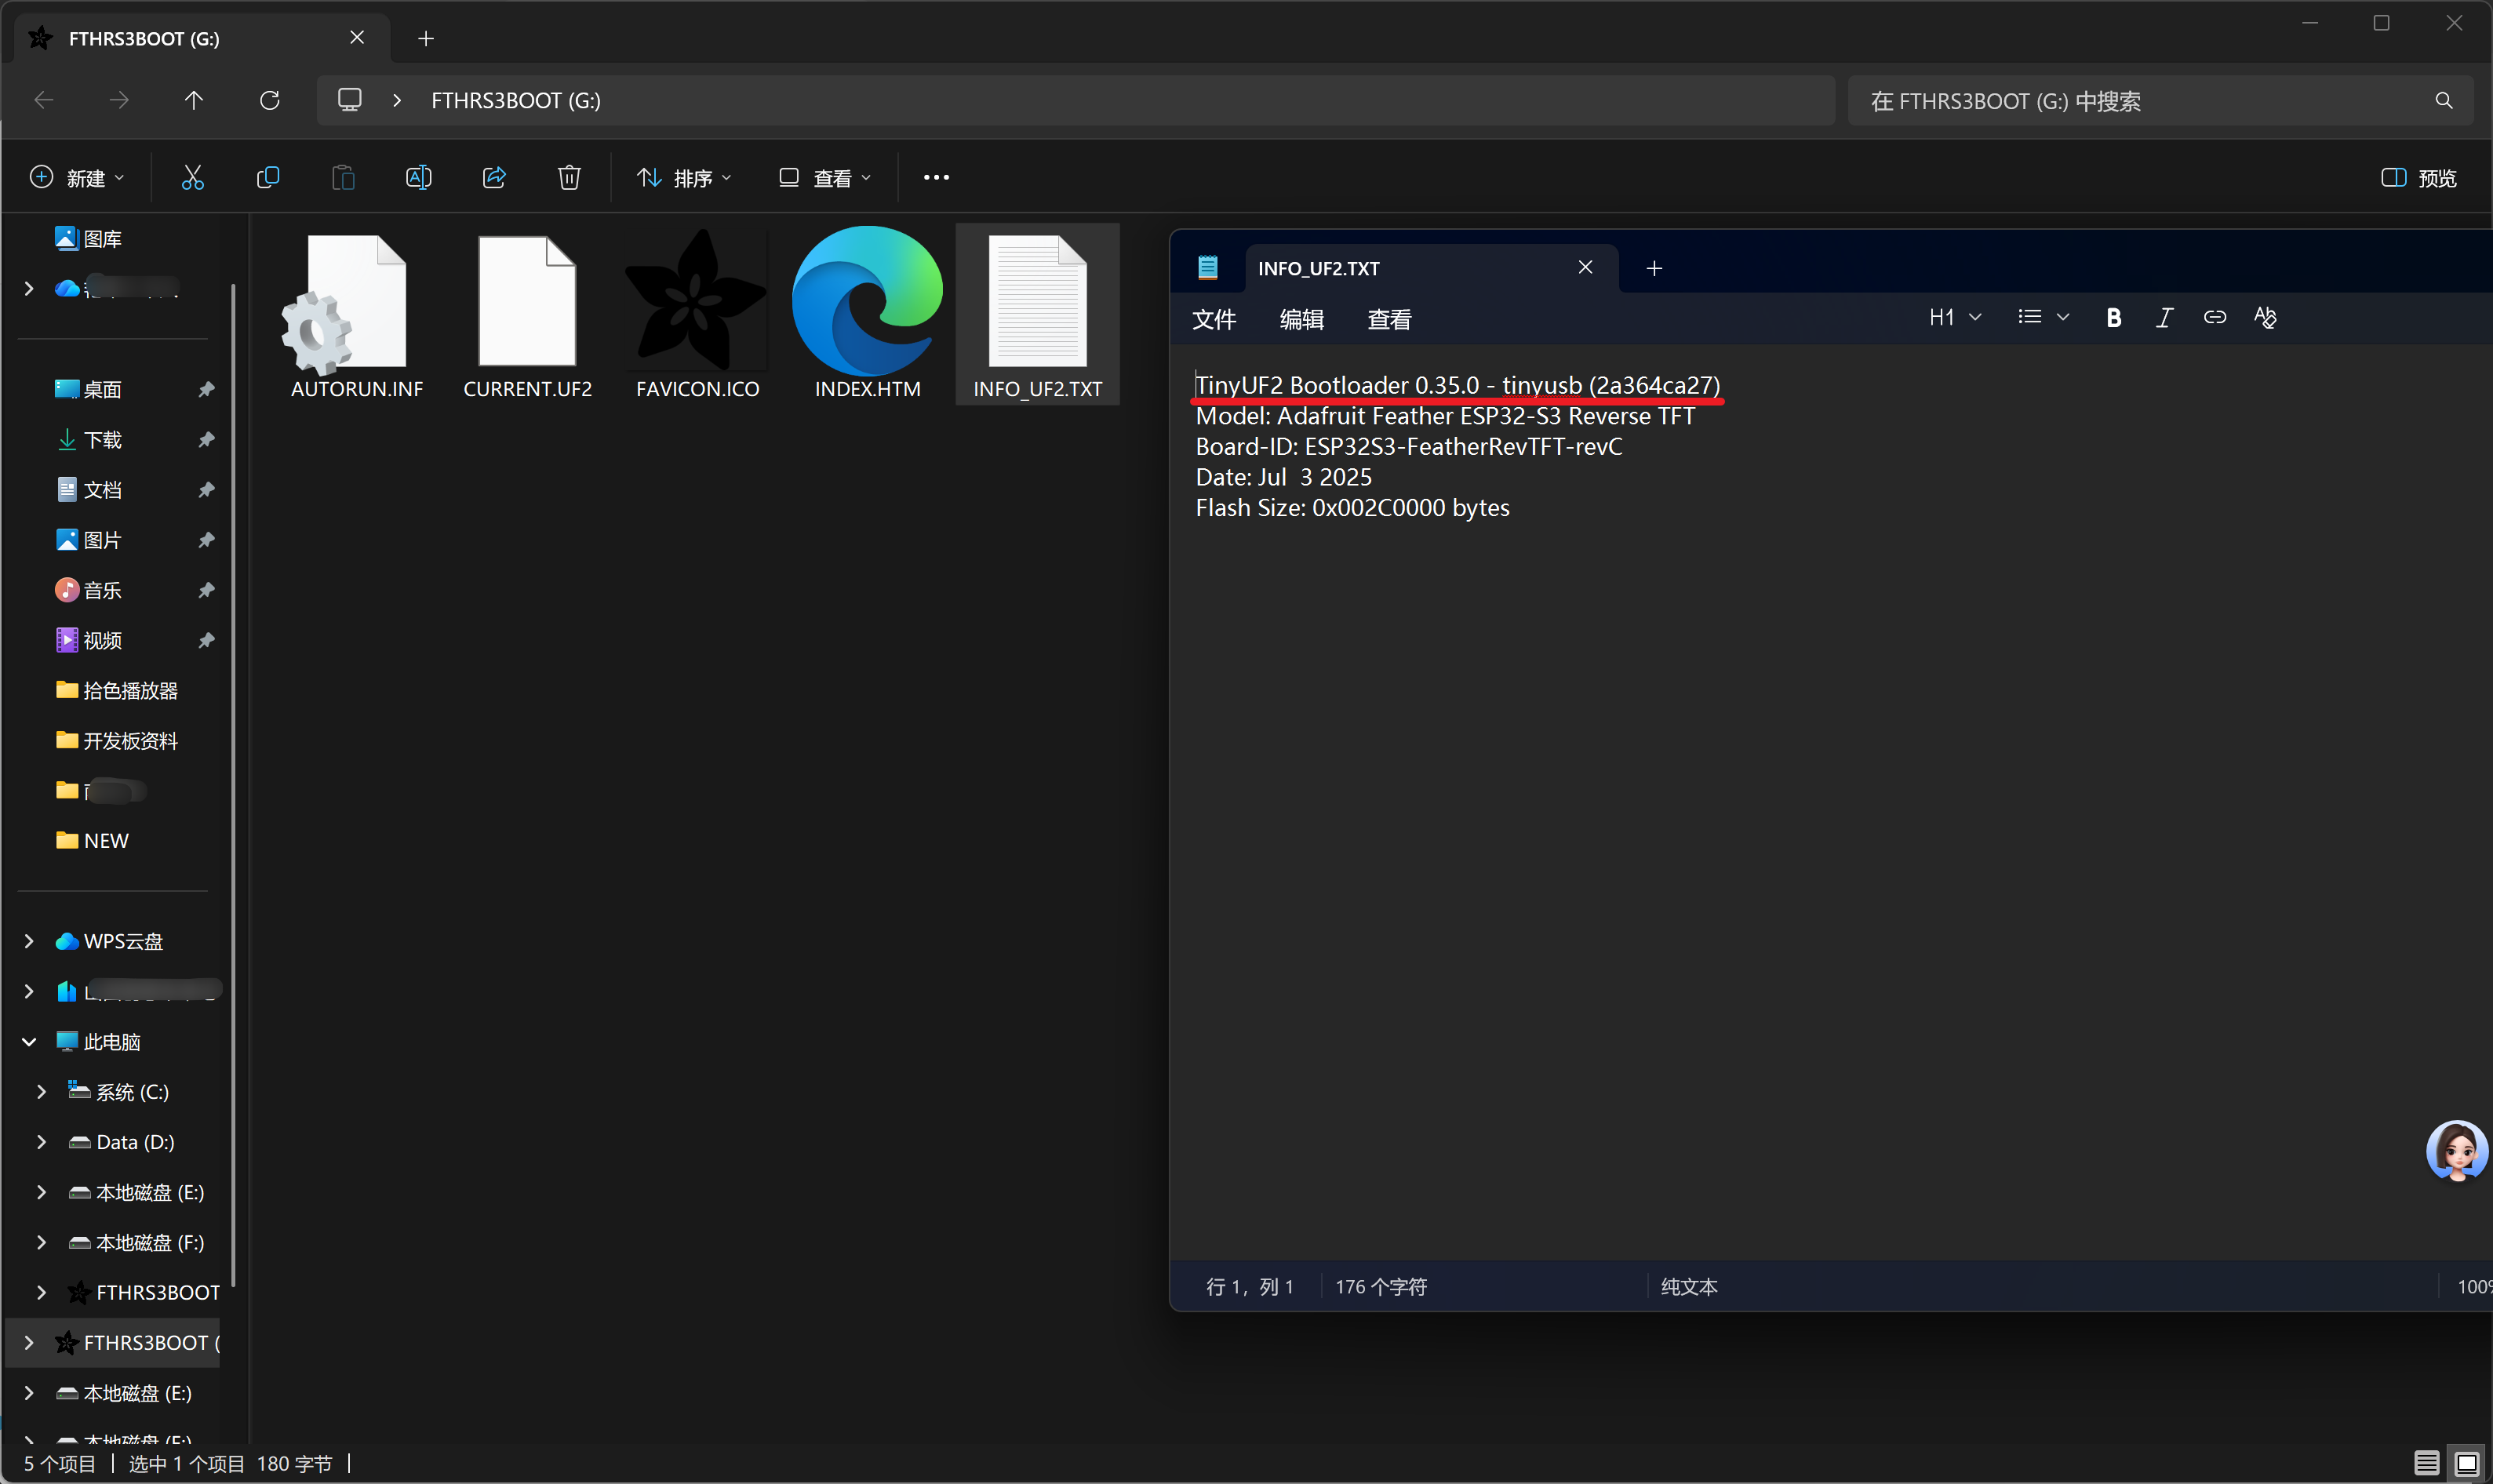The image size is (2493, 1484).
Task: Toggle the 预览 preview pane
Action: (2419, 178)
